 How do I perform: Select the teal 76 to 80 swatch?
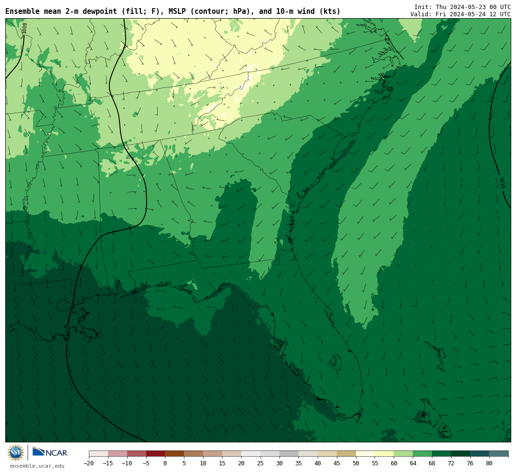pos(480,454)
